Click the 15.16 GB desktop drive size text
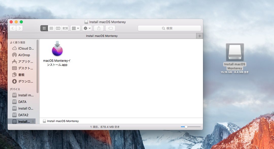 pyautogui.click(x=235, y=72)
